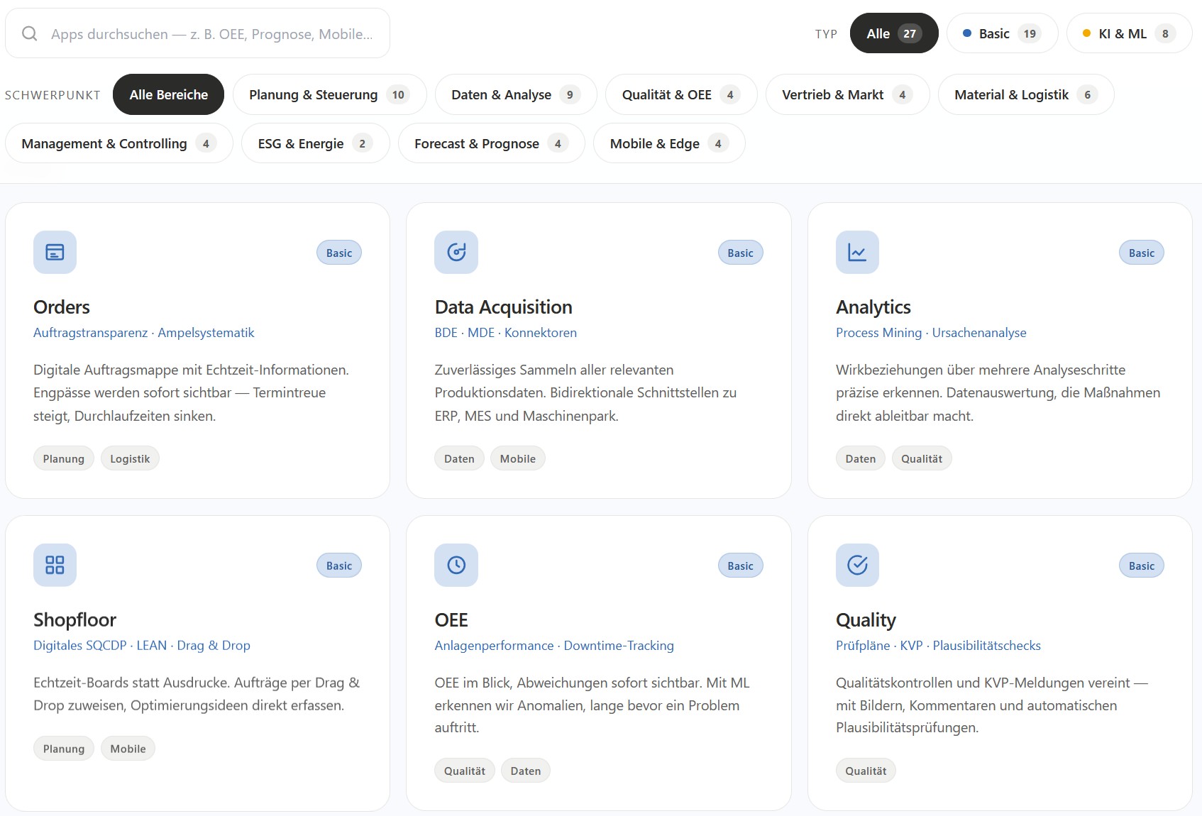Viewport: 1202px width, 816px height.
Task: Click 'Auftragstransparenz · Ampelsystematik' subtitle
Action: click(143, 333)
